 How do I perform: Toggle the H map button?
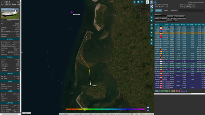click(x=138, y=2)
